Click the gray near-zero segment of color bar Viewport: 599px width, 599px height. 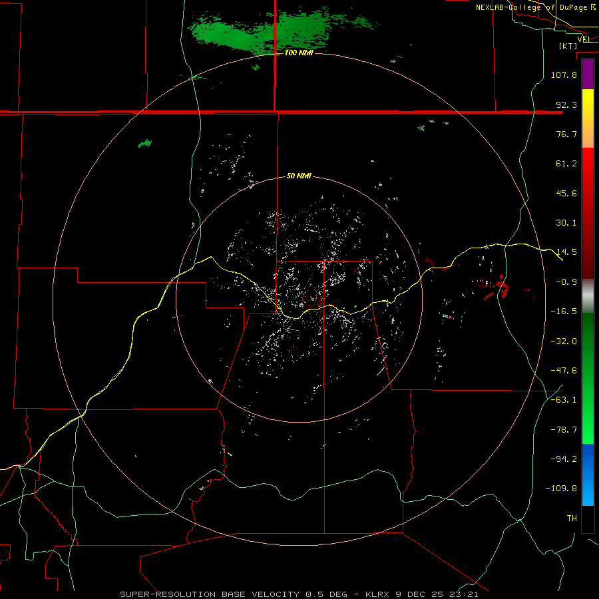[x=588, y=296]
